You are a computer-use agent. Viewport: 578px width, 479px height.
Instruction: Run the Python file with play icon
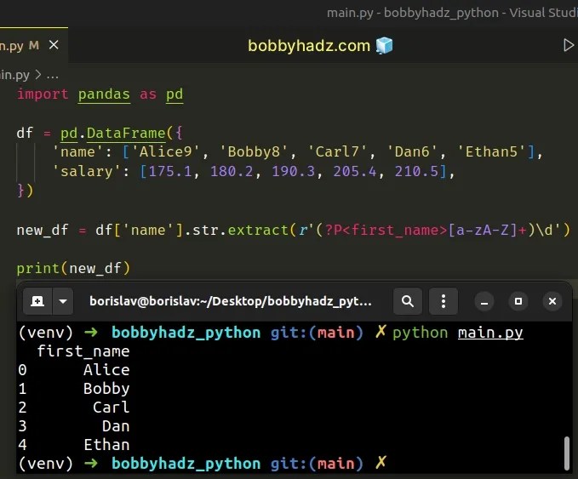[569, 45]
